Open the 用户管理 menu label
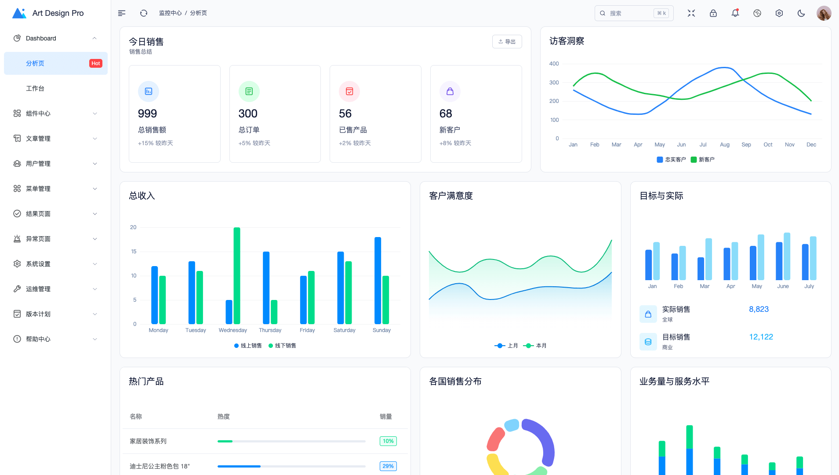The image size is (839, 475). [38, 164]
